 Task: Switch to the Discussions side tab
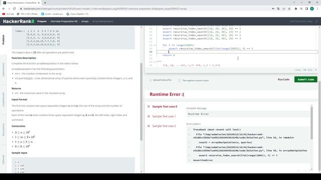point(4,129)
